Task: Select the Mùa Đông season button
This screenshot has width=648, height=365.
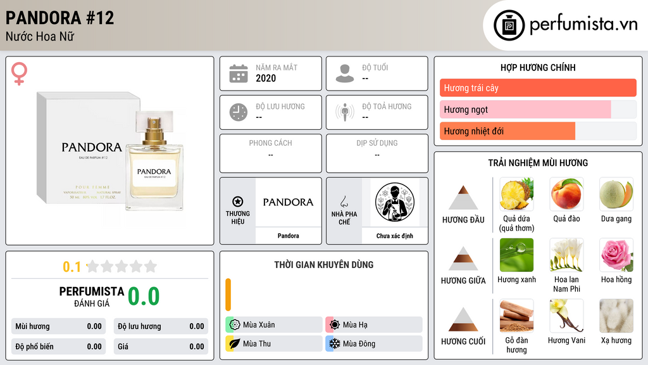Action: [374, 344]
